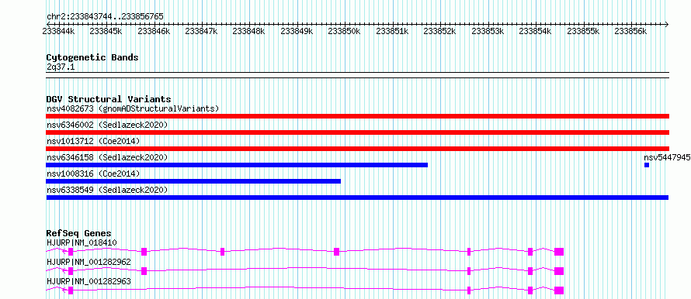Click the blue bar for nsv1008316
This screenshot has height=299, width=691.
(x=193, y=181)
